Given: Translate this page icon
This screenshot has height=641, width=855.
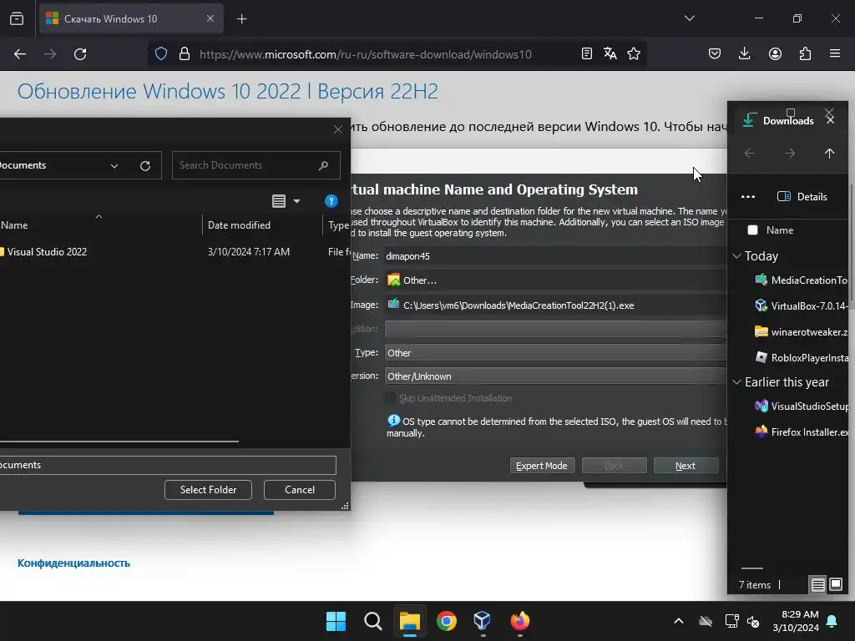Looking at the screenshot, I should tap(610, 53).
